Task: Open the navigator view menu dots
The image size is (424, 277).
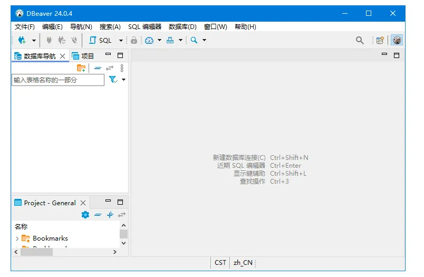Action: click(122, 68)
